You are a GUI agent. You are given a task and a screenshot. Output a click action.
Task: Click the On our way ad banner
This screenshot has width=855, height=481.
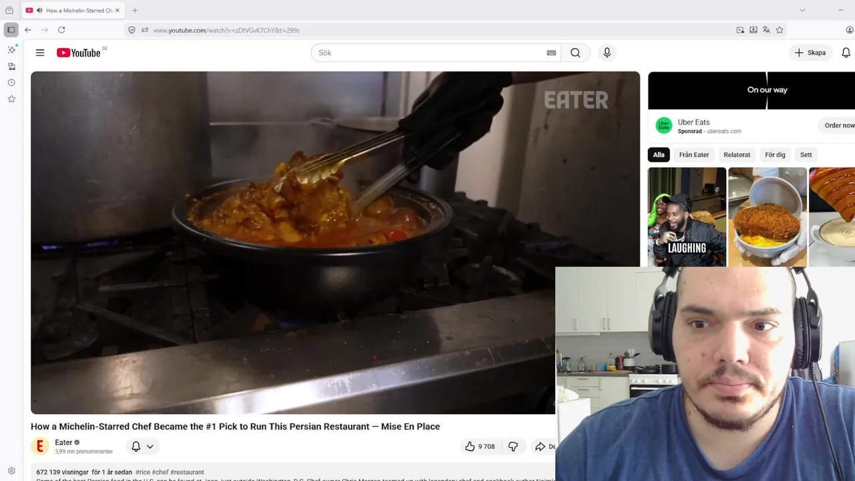click(x=751, y=90)
